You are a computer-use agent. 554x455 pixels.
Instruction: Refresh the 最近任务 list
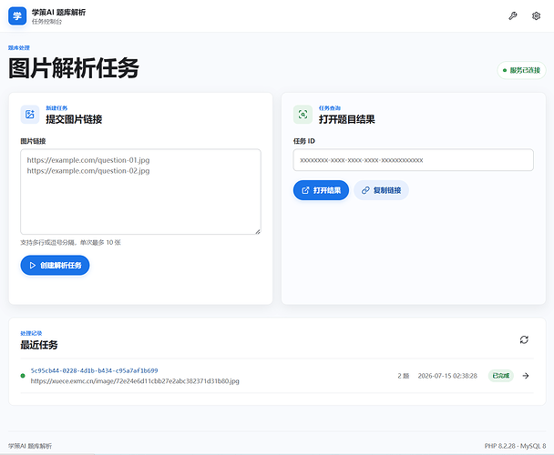[524, 339]
